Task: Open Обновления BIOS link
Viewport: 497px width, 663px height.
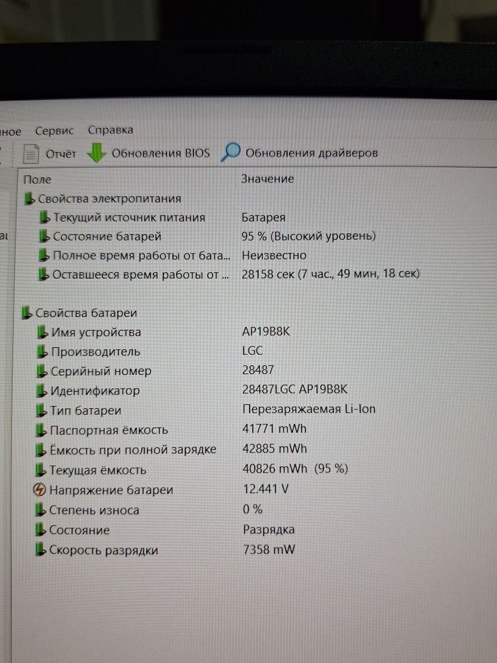Action: pyautogui.click(x=160, y=153)
